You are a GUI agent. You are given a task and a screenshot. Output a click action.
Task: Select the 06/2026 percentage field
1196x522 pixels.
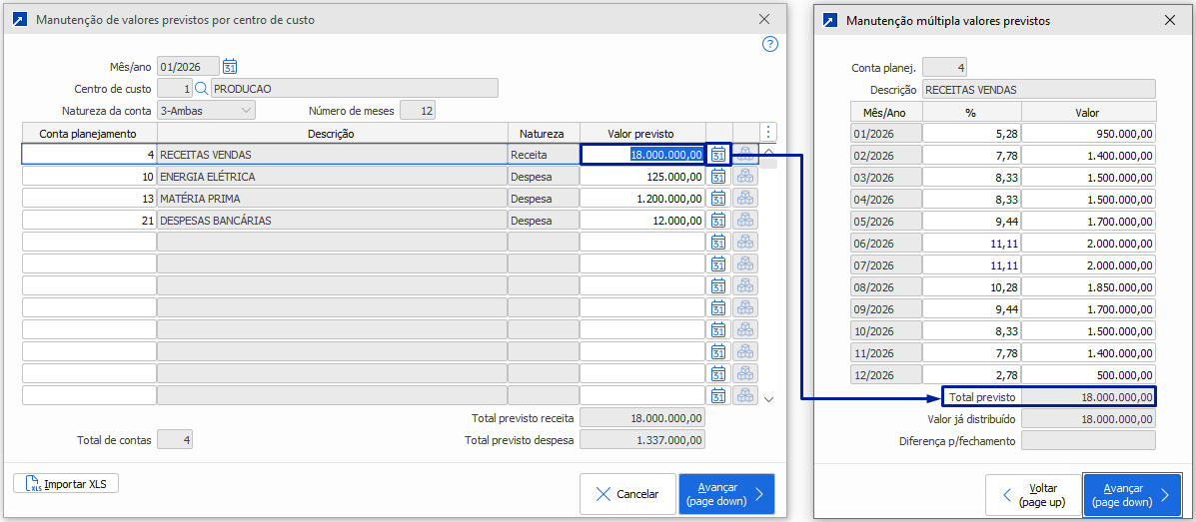coord(970,243)
